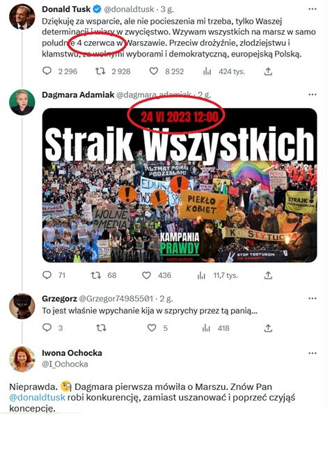Open Grzegorz's cat avatar
330x450 pixels.
22,306
